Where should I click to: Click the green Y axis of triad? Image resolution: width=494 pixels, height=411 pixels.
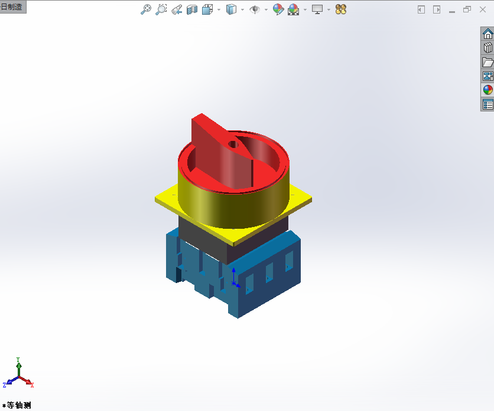tap(18, 367)
